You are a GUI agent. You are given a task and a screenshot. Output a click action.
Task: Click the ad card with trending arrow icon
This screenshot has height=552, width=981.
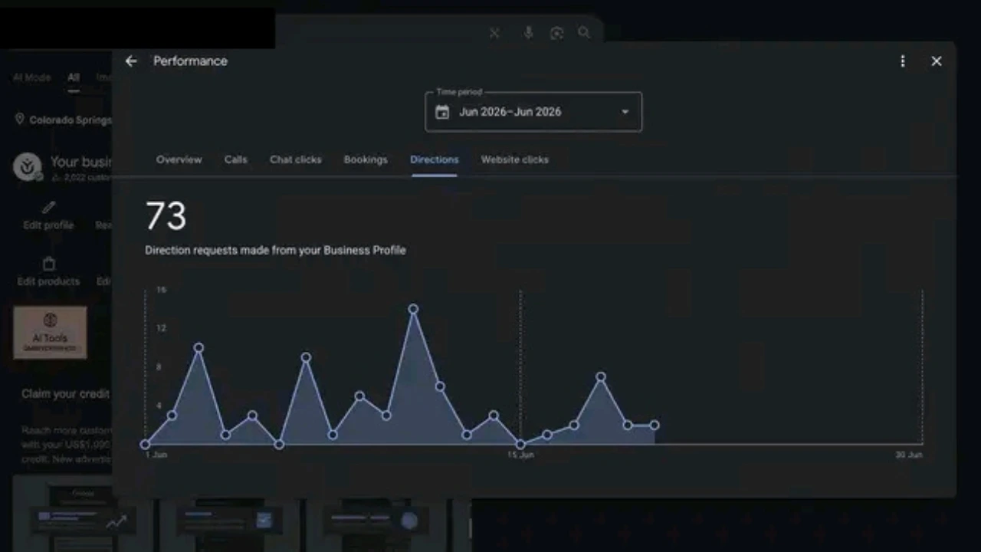coord(83,514)
